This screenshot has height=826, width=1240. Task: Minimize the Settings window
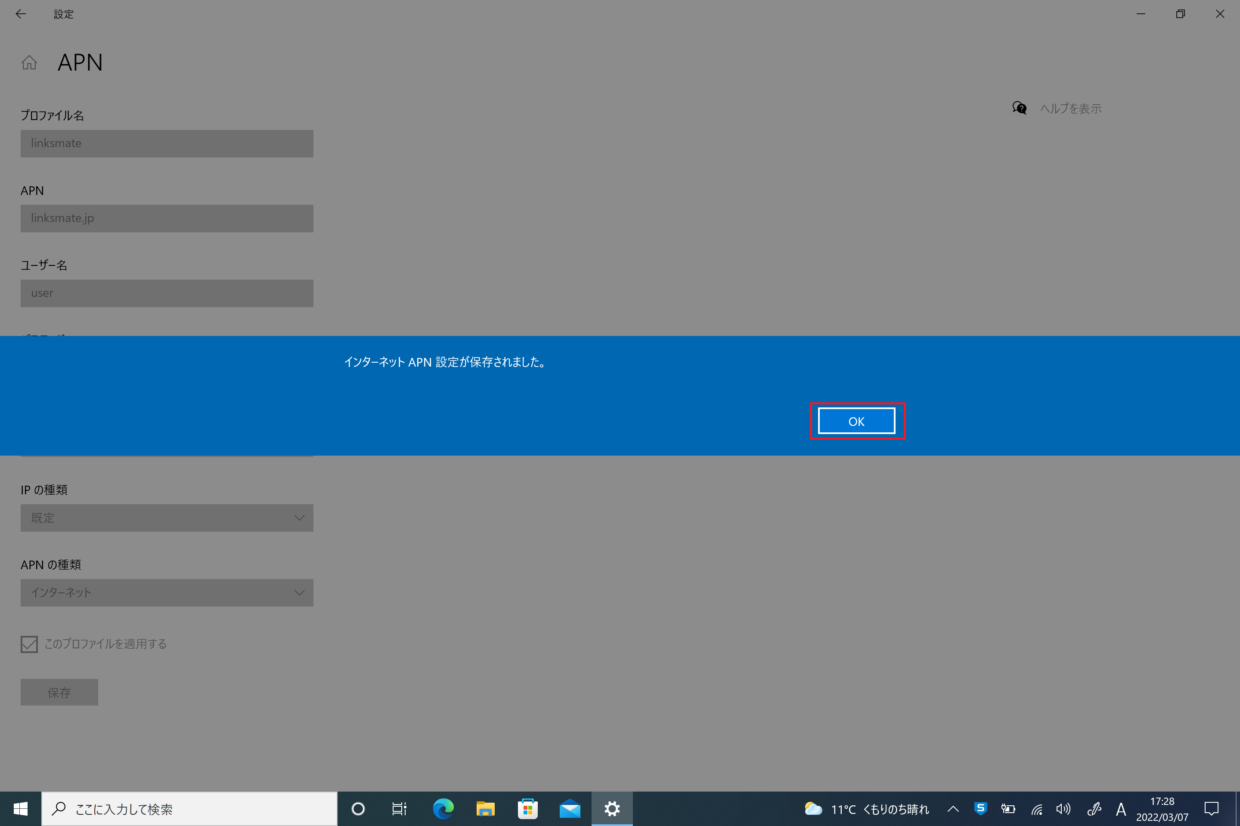(1141, 14)
